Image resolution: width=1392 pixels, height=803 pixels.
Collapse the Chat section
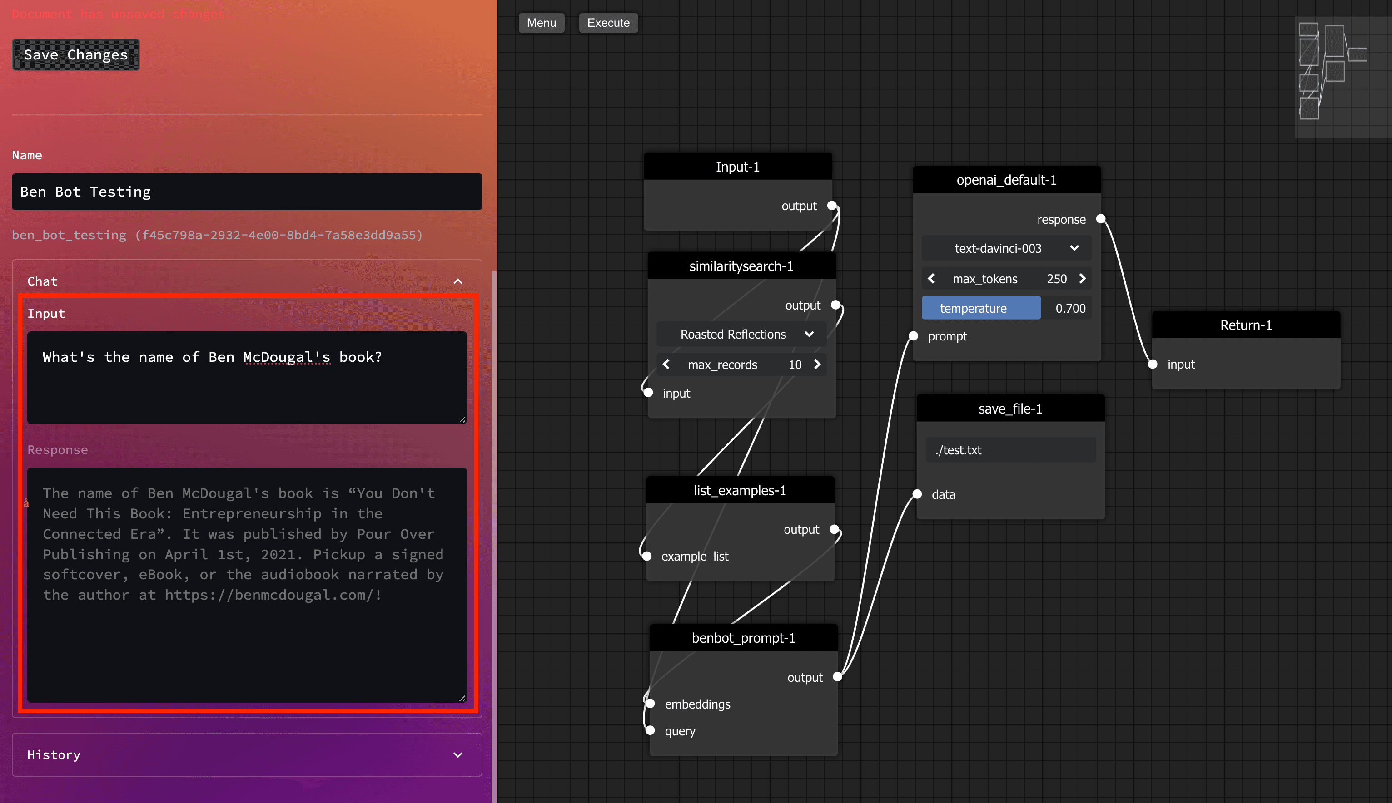point(457,281)
